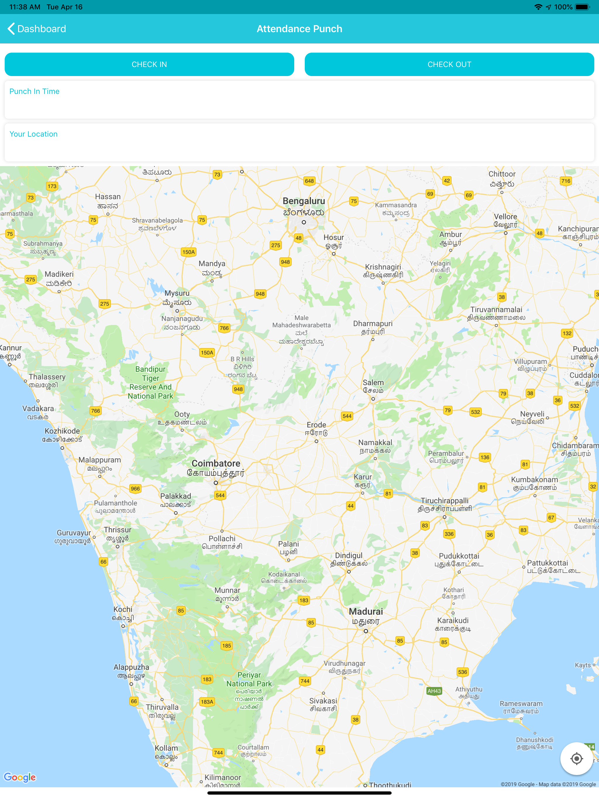This screenshot has height=799, width=599.
Task: Tap the Dindigul city label
Action: [x=349, y=559]
